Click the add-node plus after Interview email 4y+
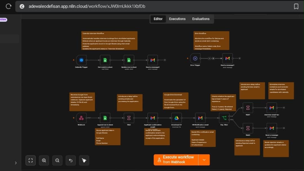This screenshot has width=304, height=171. (x=284, y=108)
